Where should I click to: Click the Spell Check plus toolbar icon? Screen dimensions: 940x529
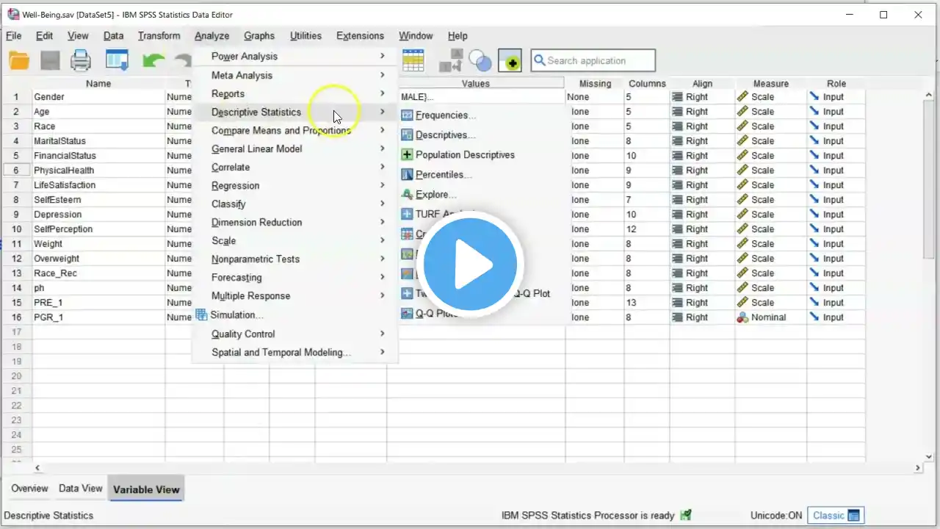coord(510,60)
